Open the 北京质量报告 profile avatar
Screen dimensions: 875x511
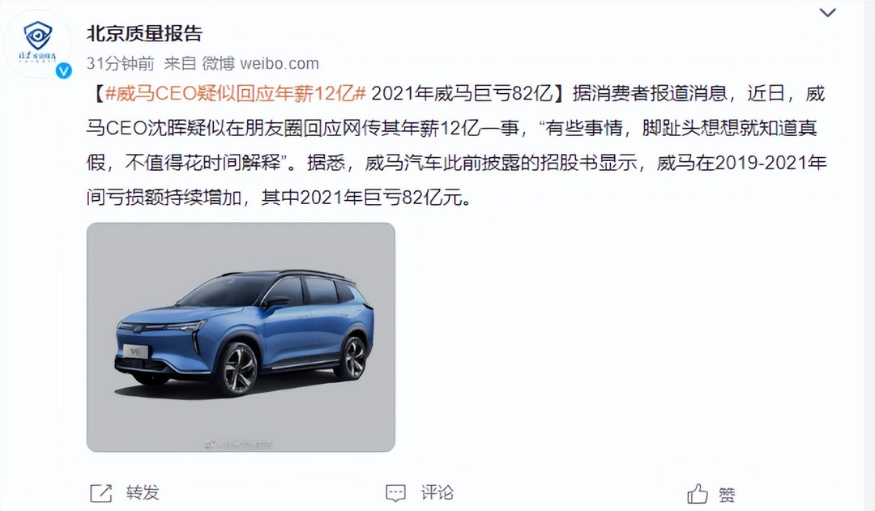point(37,44)
